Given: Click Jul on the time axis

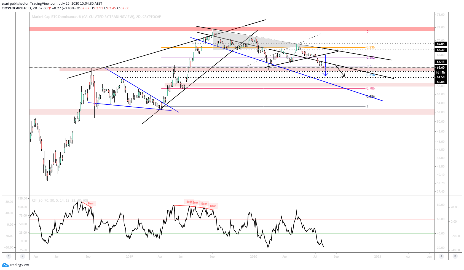Looking at the screenshot, I should 315,256.
